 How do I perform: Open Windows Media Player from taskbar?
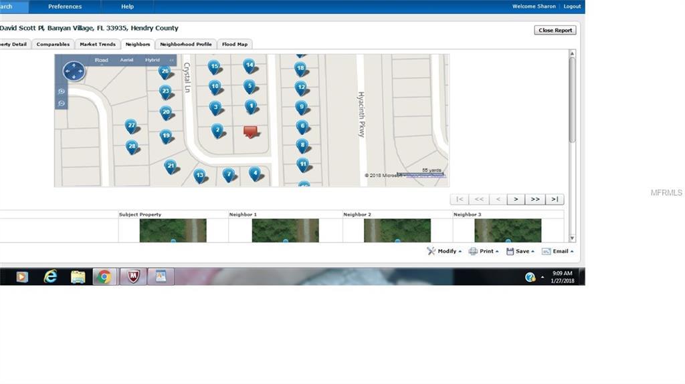click(22, 276)
